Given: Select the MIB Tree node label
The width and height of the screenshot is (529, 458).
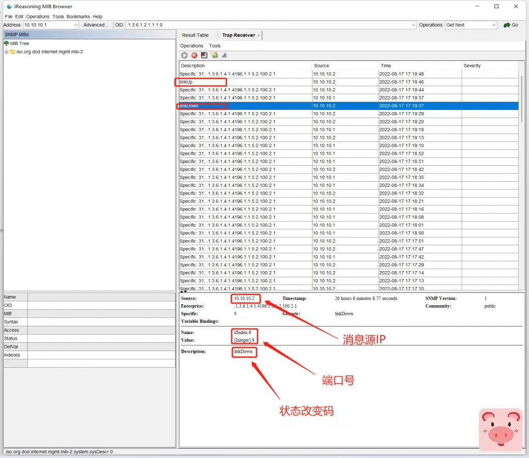Looking at the screenshot, I should pos(20,43).
